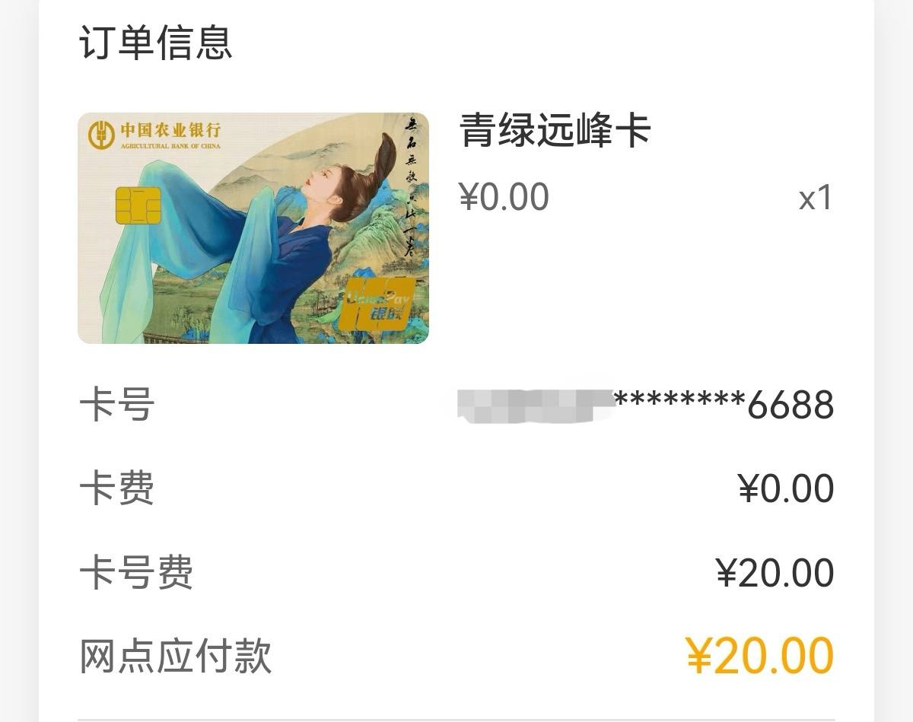Click the pixelated portion of card number
The width and height of the screenshot is (913, 722).
[x=535, y=405]
